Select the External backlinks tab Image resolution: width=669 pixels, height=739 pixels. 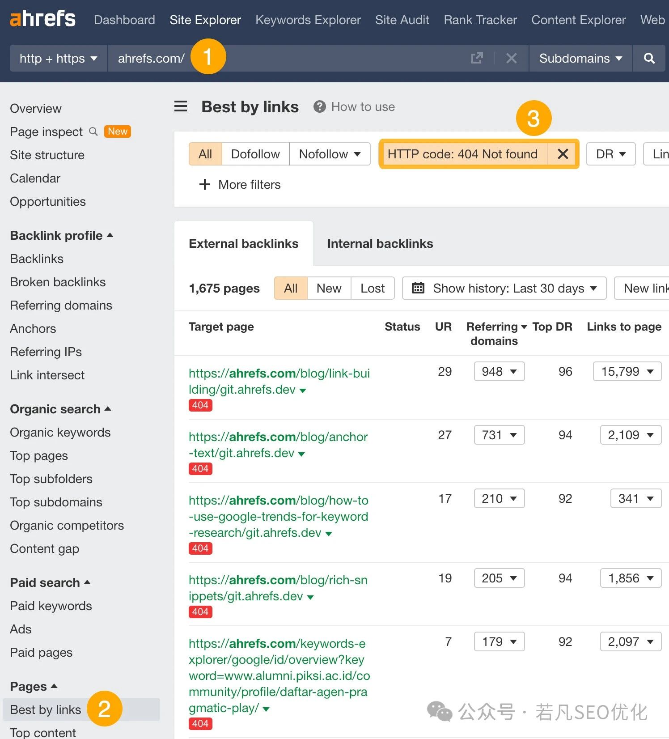(244, 243)
